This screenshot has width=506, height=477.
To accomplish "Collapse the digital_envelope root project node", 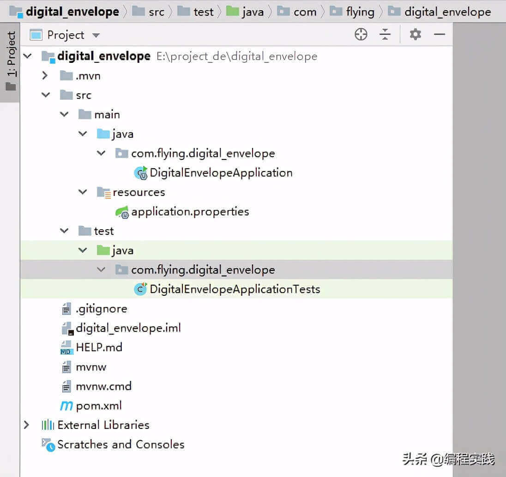I will 28,56.
